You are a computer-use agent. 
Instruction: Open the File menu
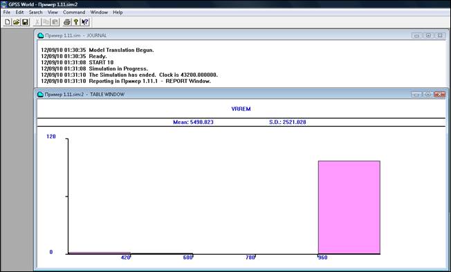(7, 12)
